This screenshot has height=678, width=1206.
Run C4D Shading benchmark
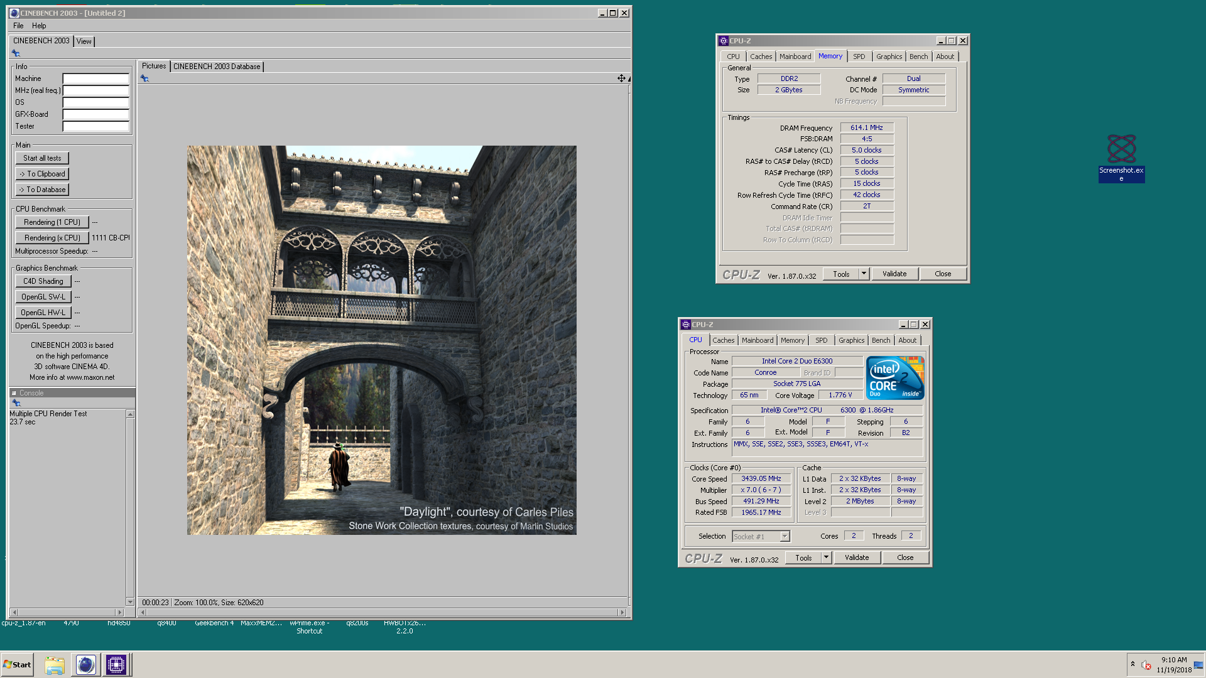coord(43,281)
